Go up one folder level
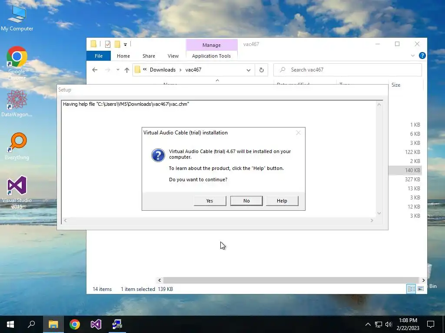The image size is (445, 333). pos(127,70)
